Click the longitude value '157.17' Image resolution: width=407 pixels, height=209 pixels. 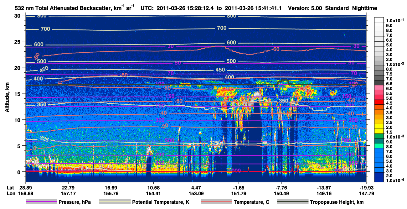tap(68, 193)
